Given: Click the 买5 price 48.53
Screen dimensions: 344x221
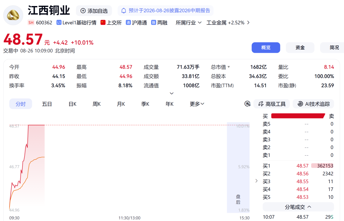Looking at the screenshot, I should click(302, 197).
